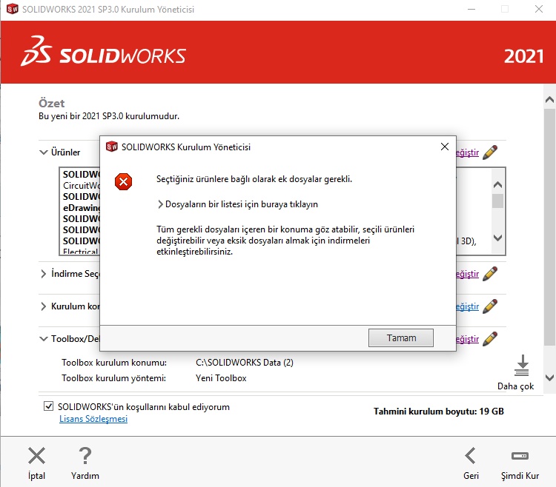This screenshot has width=556, height=487.
Task: Click the red error icon in dialog
Action: coord(123,181)
